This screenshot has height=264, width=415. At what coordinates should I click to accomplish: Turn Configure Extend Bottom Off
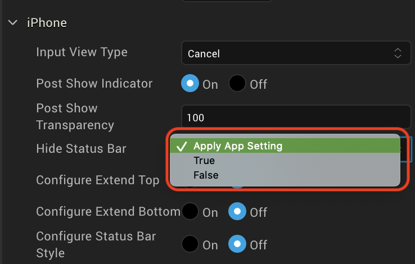[x=237, y=211]
